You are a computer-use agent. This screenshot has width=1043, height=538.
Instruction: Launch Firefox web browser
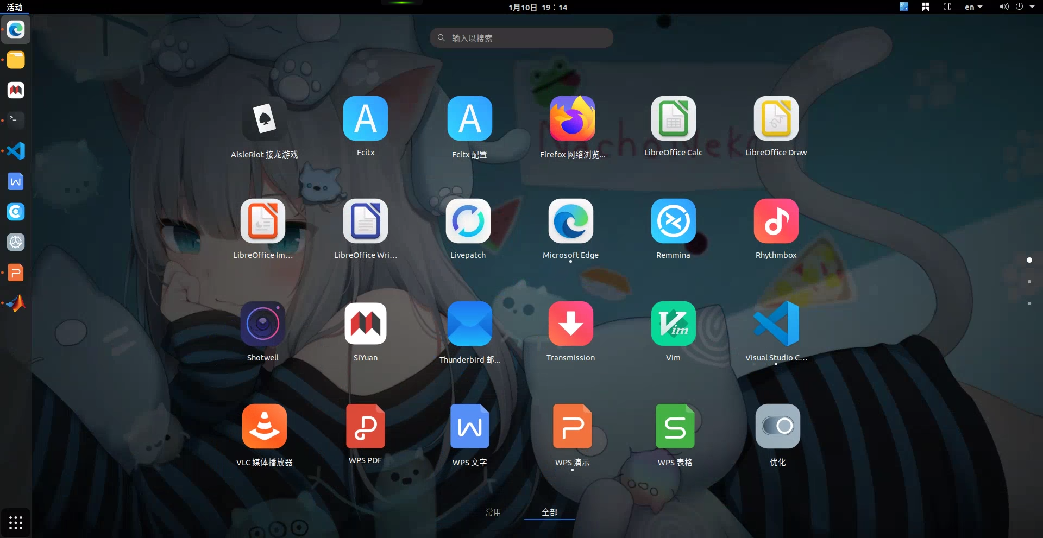[571, 119]
